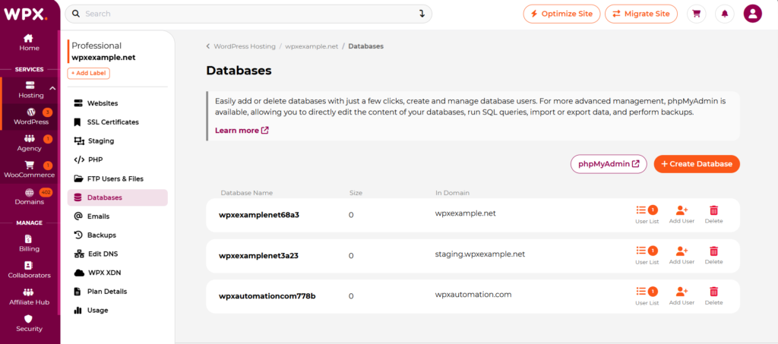This screenshot has width=778, height=344.
Task: Open phpMyAdmin button
Action: coord(609,164)
